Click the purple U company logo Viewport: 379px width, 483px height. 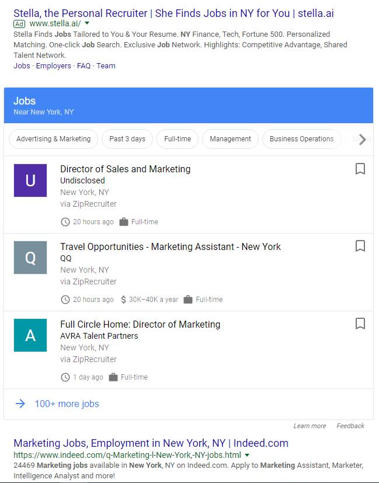pyautogui.click(x=30, y=180)
